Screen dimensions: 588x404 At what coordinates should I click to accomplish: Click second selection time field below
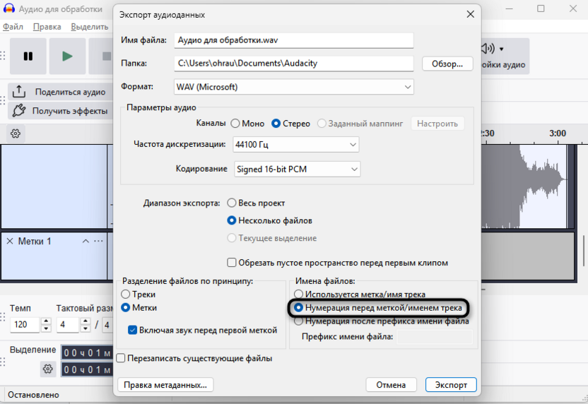[87, 369]
